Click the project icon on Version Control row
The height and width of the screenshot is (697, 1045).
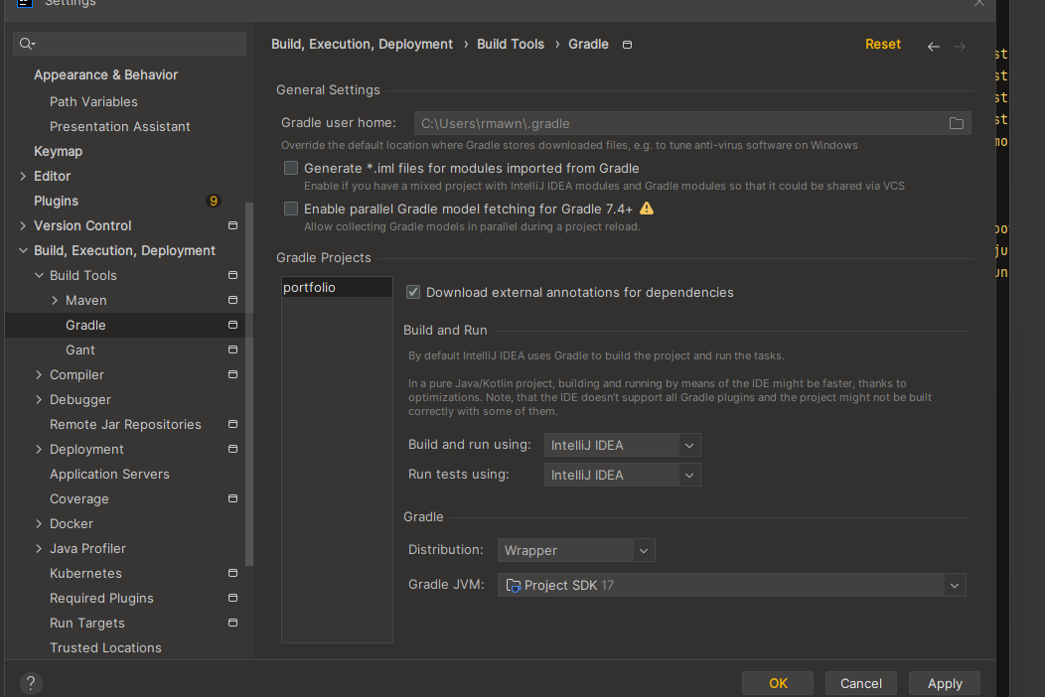tap(232, 225)
